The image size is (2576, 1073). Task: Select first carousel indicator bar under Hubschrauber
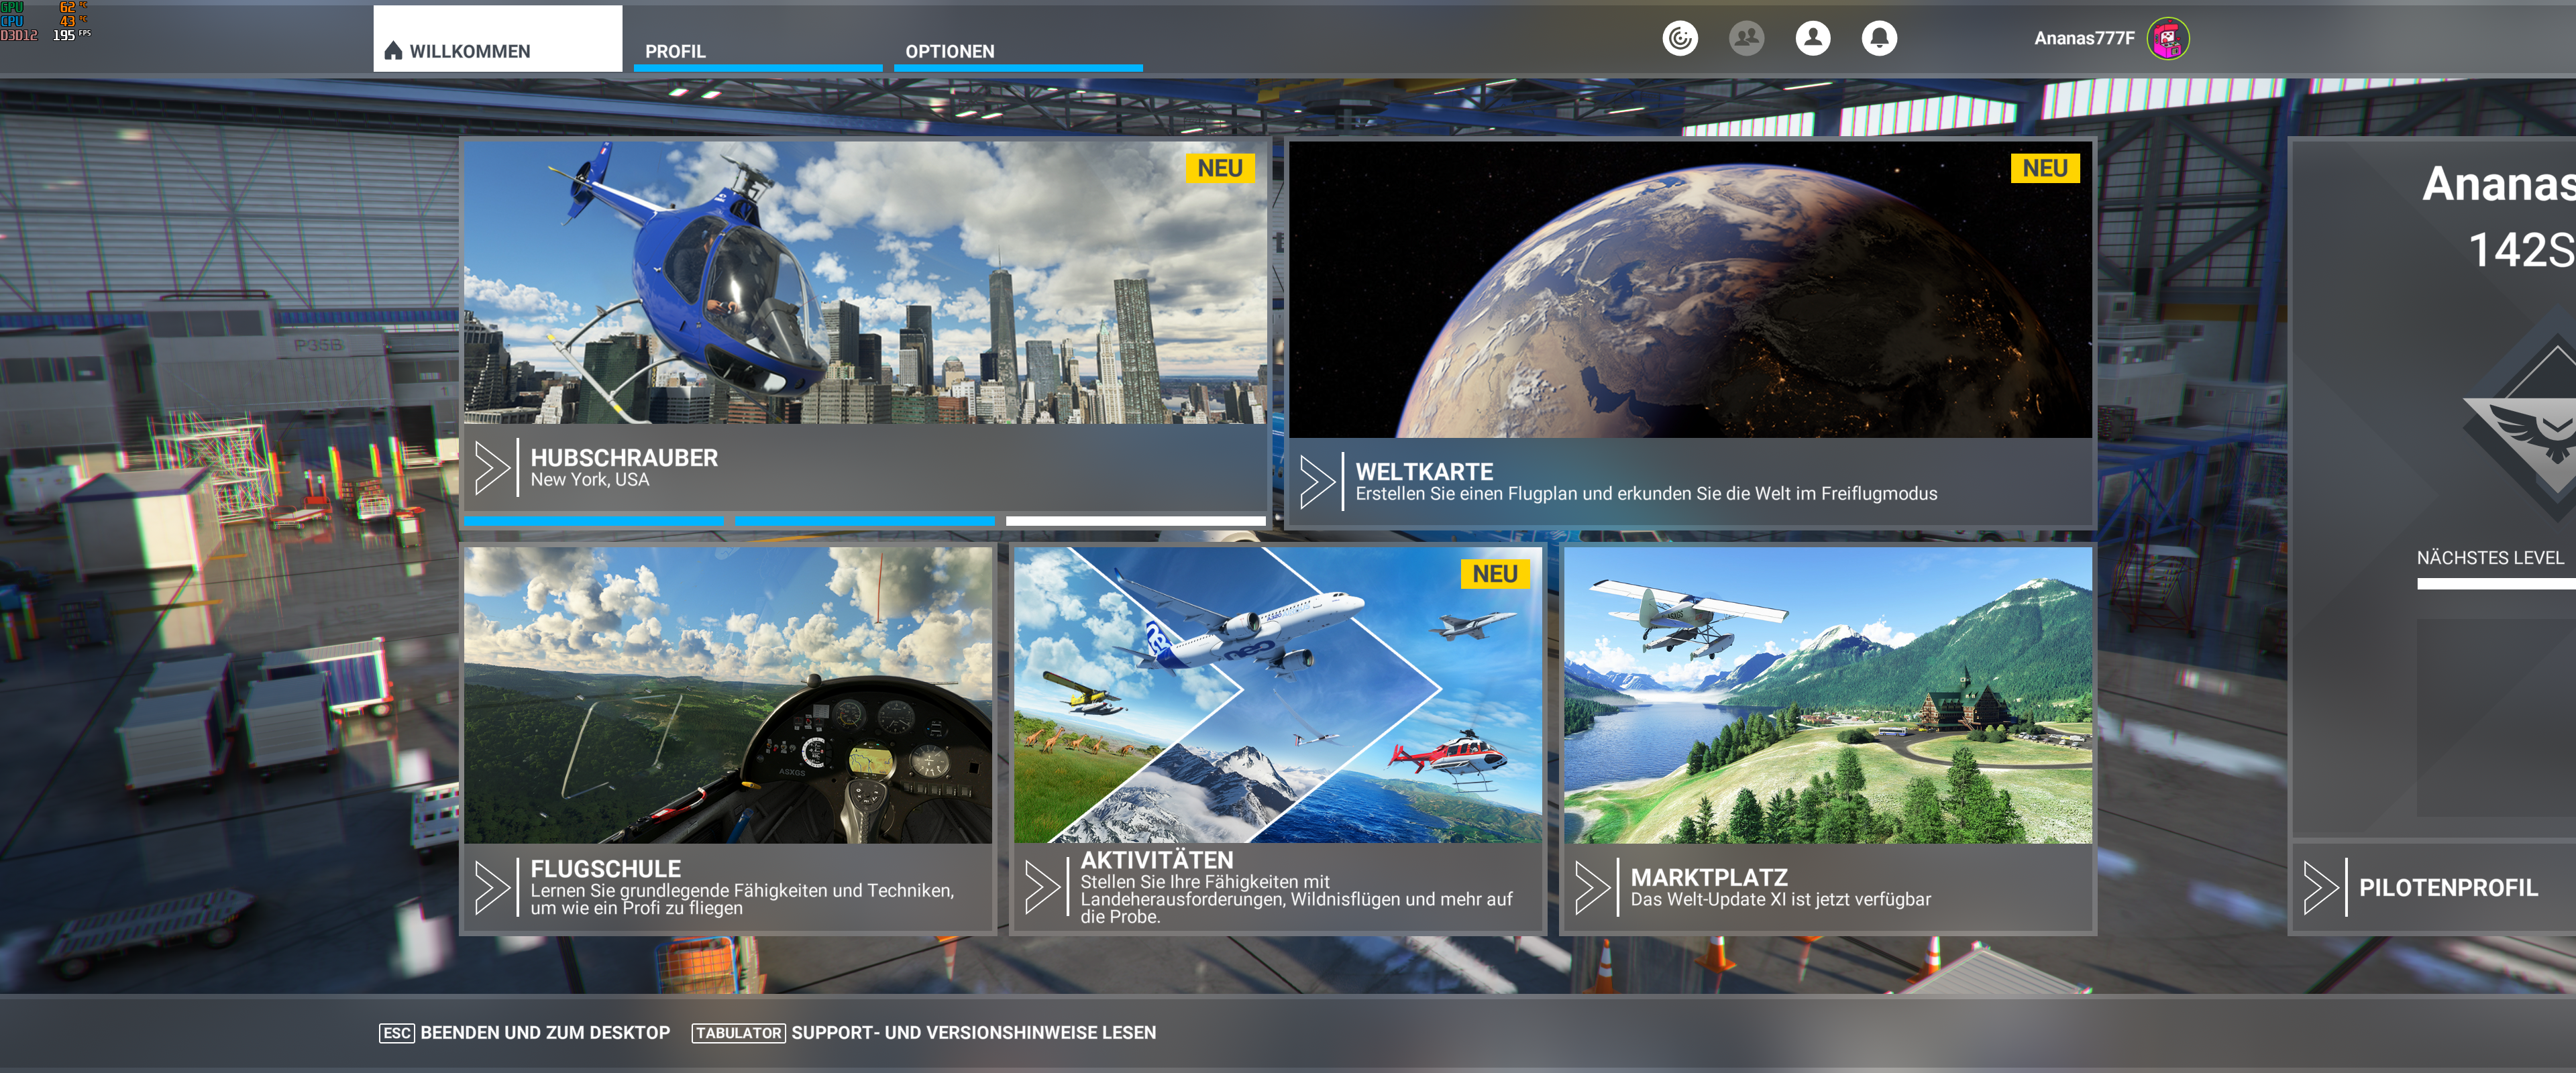[593, 521]
